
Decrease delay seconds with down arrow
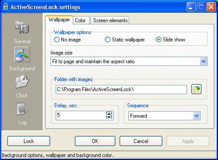(x=109, y=117)
